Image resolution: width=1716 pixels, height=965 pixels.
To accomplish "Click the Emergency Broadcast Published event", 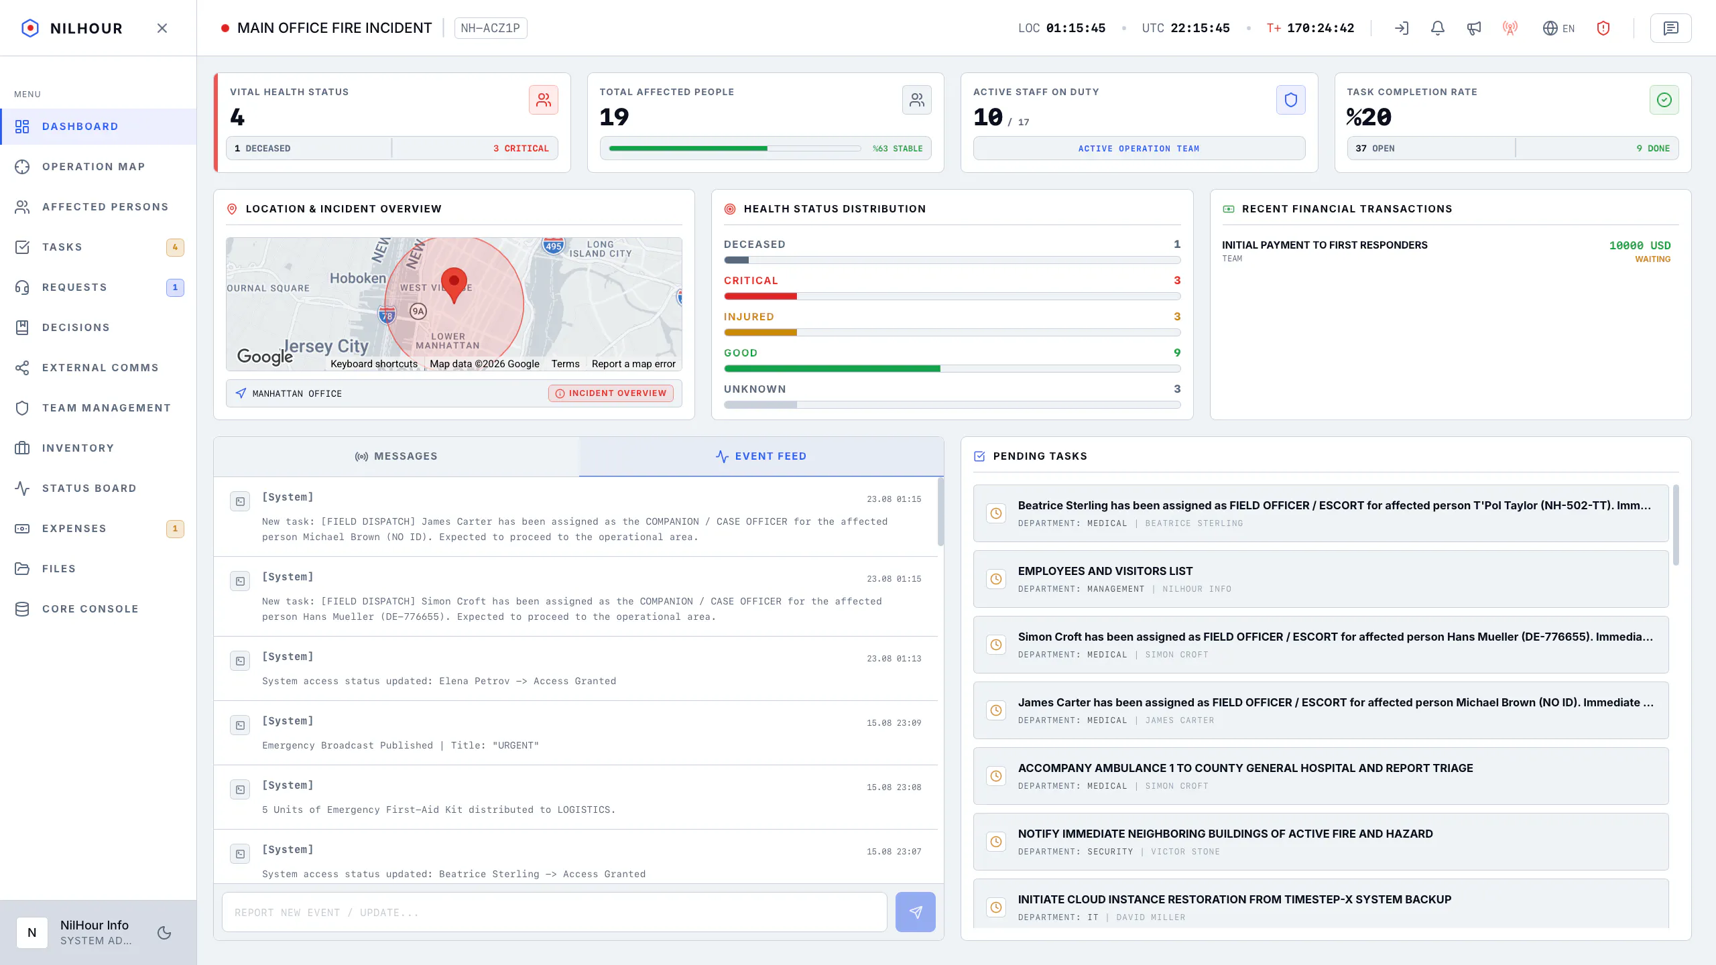I will click(x=576, y=733).
